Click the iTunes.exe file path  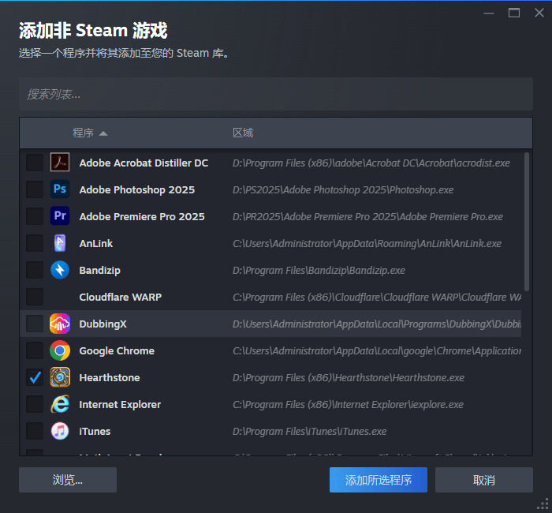pos(309,432)
